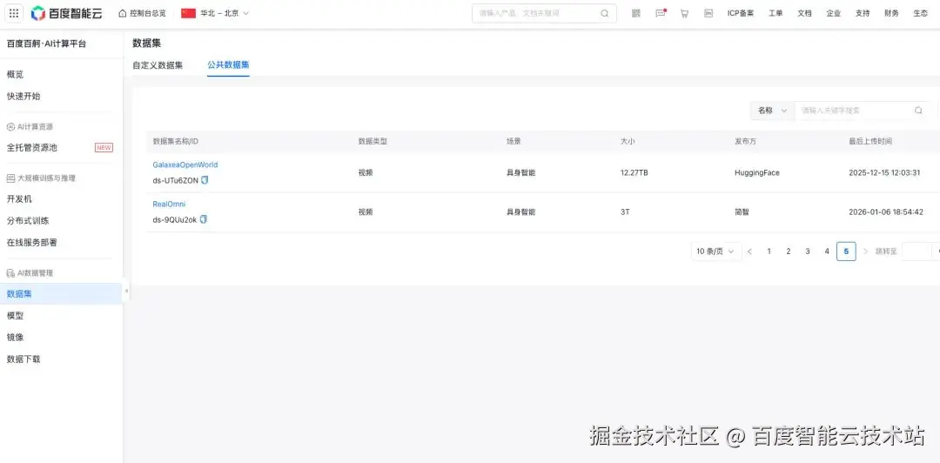Open the RealOmni dataset link
Screen dimensions: 940x463
pos(169,205)
